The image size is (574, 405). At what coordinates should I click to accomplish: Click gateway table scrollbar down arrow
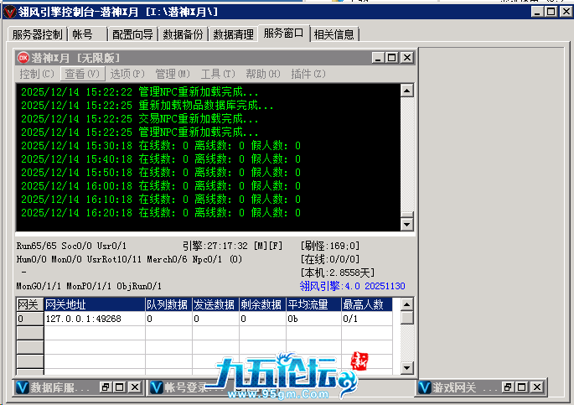click(407, 367)
